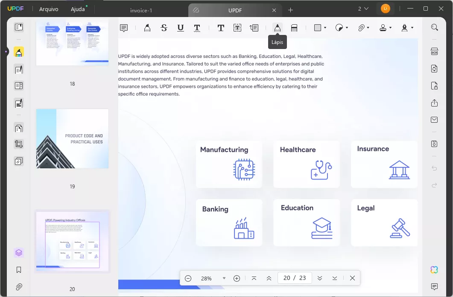Switch to the invoice-1 tab
Screen dimensions: 453x297
[x=142, y=10]
